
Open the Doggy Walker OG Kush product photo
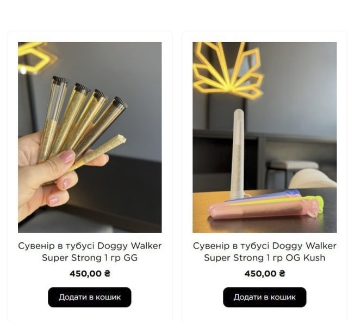(265, 137)
